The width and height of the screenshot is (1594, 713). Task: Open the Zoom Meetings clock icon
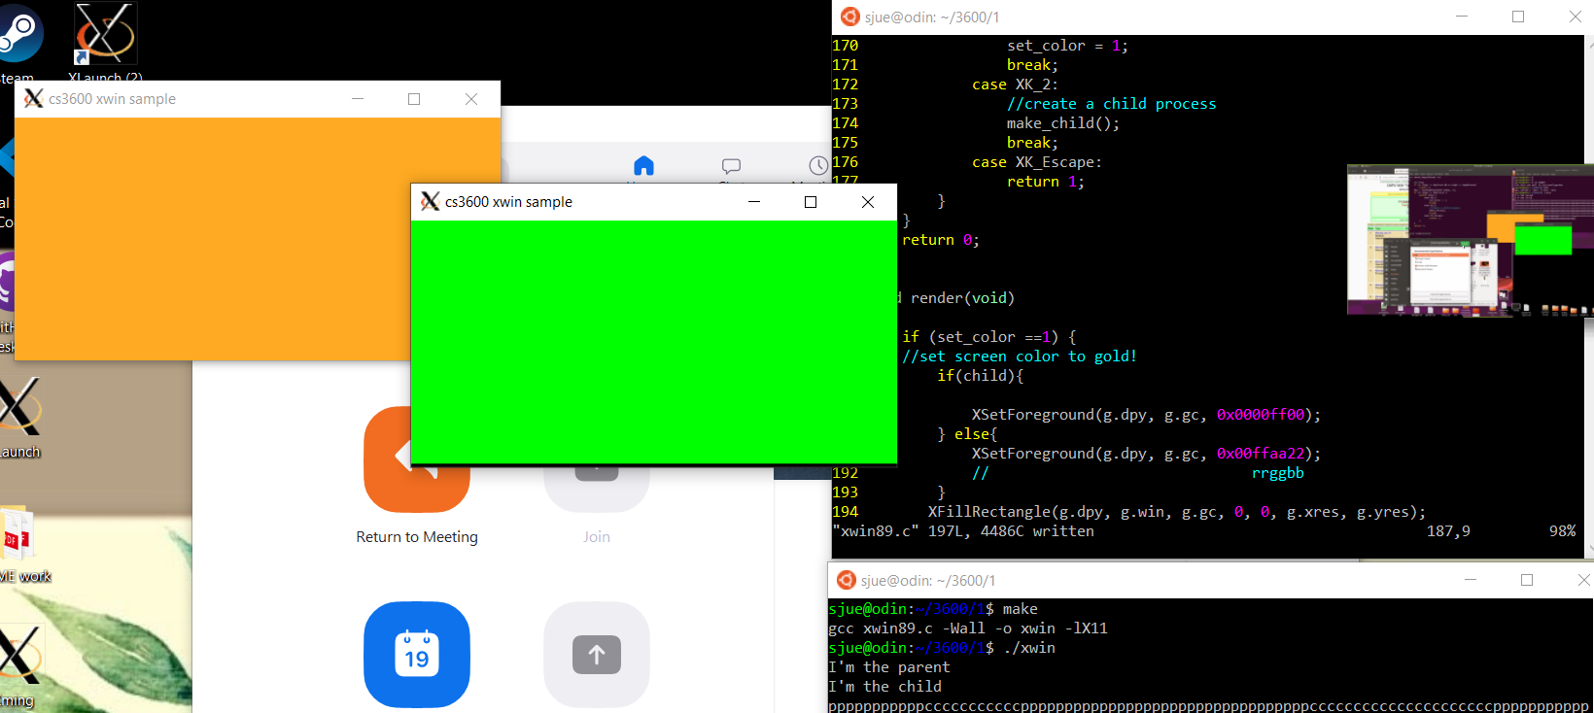[818, 165]
